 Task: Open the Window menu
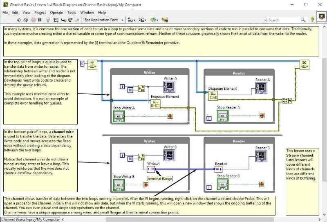pos(87,13)
